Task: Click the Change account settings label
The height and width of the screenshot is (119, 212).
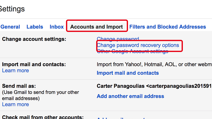Action: 34,39
